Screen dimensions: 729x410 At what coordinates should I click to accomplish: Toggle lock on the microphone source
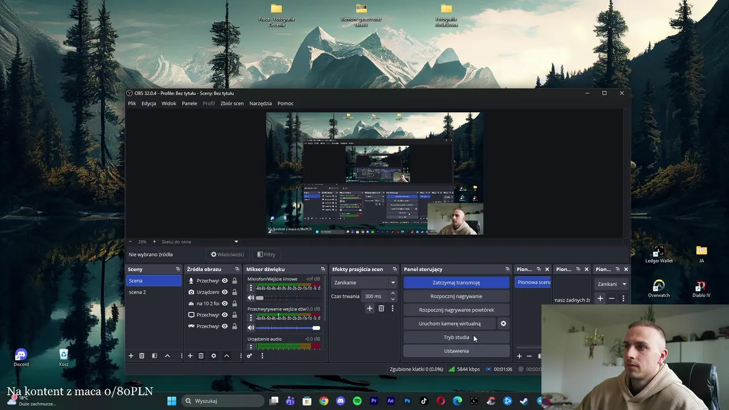pyautogui.click(x=235, y=281)
